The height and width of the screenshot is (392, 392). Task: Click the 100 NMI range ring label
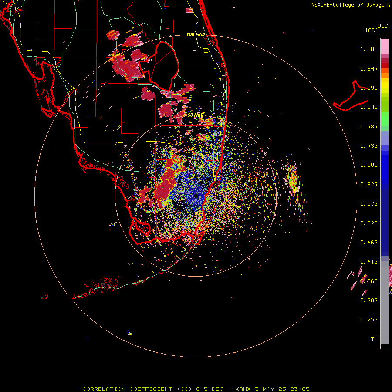pyautogui.click(x=196, y=34)
